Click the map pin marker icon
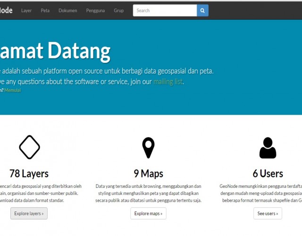 [x=148, y=148]
